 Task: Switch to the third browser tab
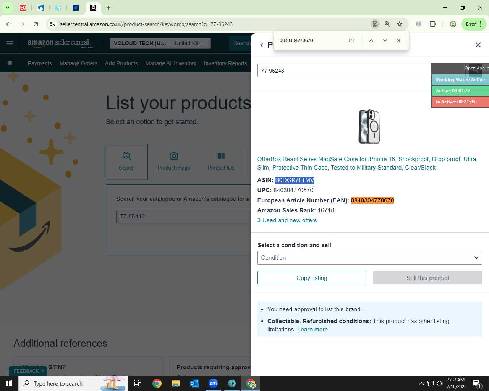pyautogui.click(x=58, y=8)
